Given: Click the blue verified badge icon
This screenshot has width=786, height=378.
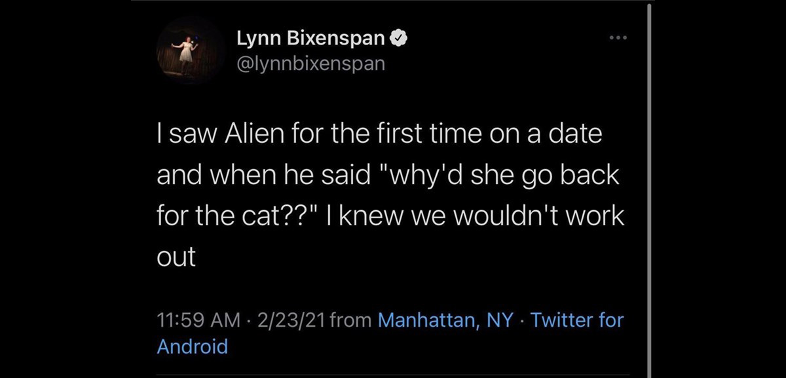Looking at the screenshot, I should click(399, 40).
